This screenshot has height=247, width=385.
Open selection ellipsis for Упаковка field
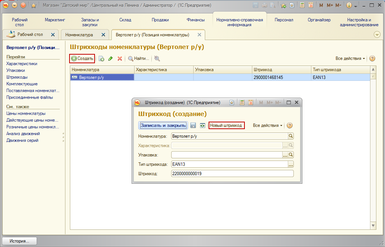coord(285,155)
